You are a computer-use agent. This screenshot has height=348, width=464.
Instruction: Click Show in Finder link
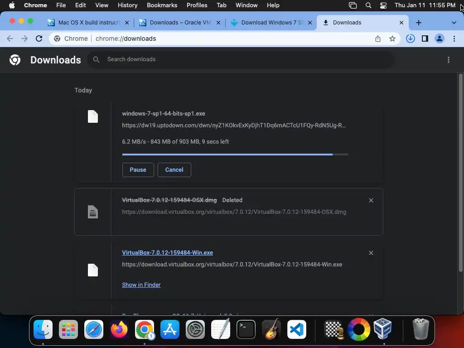(141, 285)
